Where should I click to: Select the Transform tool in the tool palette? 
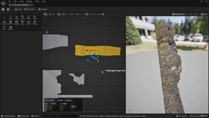[x=29, y=17]
